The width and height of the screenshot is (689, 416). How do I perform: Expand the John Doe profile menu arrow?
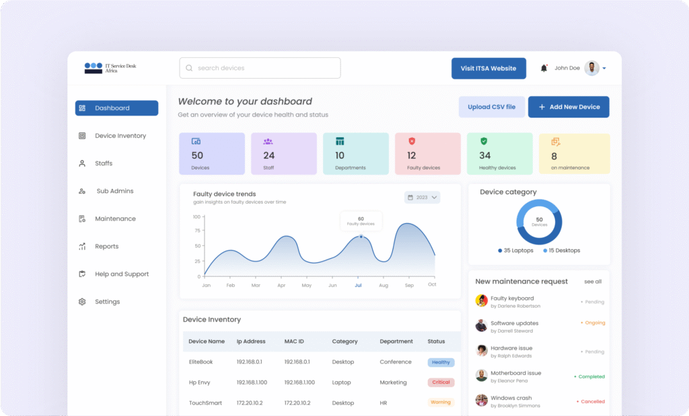pos(604,69)
